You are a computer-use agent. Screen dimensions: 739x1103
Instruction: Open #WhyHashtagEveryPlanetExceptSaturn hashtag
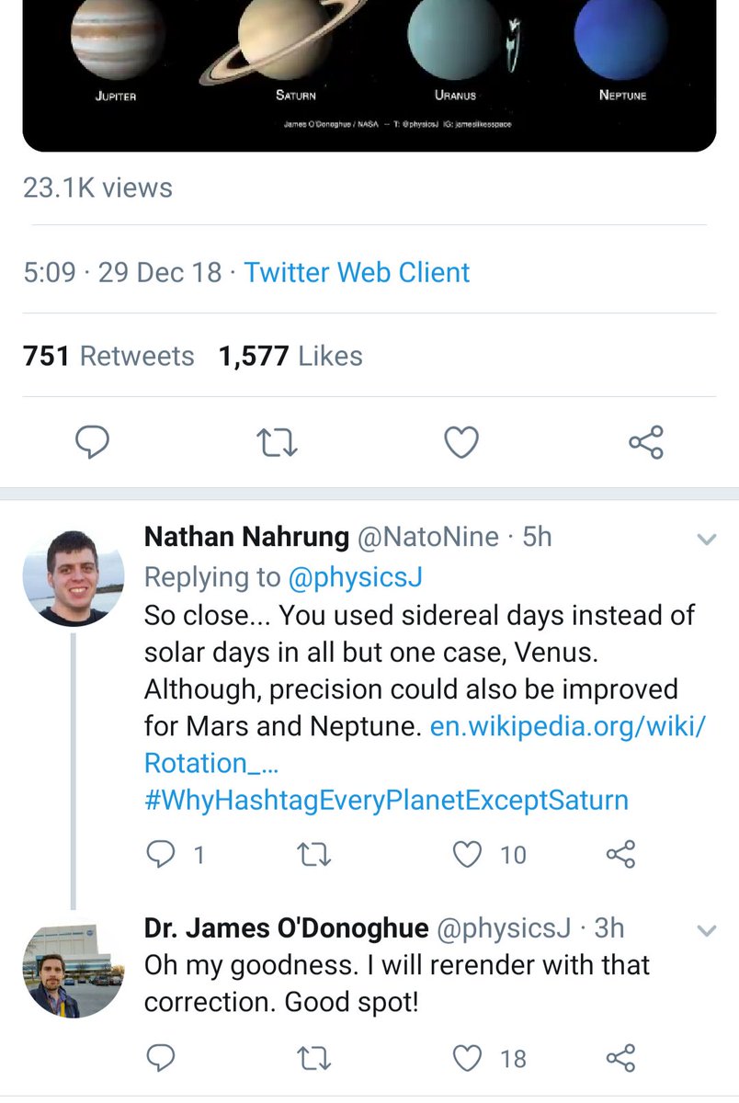click(x=386, y=800)
